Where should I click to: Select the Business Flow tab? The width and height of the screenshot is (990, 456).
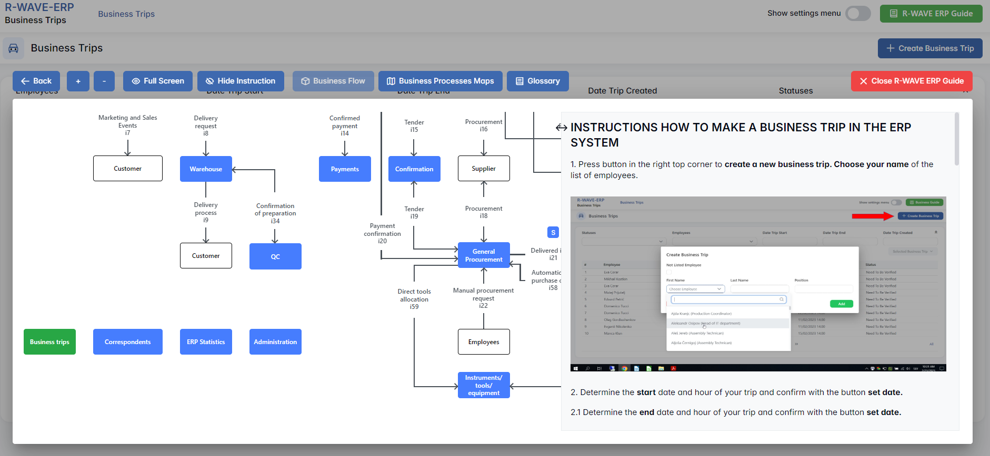tap(333, 81)
